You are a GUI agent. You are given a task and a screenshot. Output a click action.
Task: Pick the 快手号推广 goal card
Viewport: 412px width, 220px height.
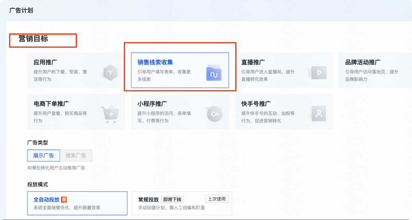click(284, 111)
